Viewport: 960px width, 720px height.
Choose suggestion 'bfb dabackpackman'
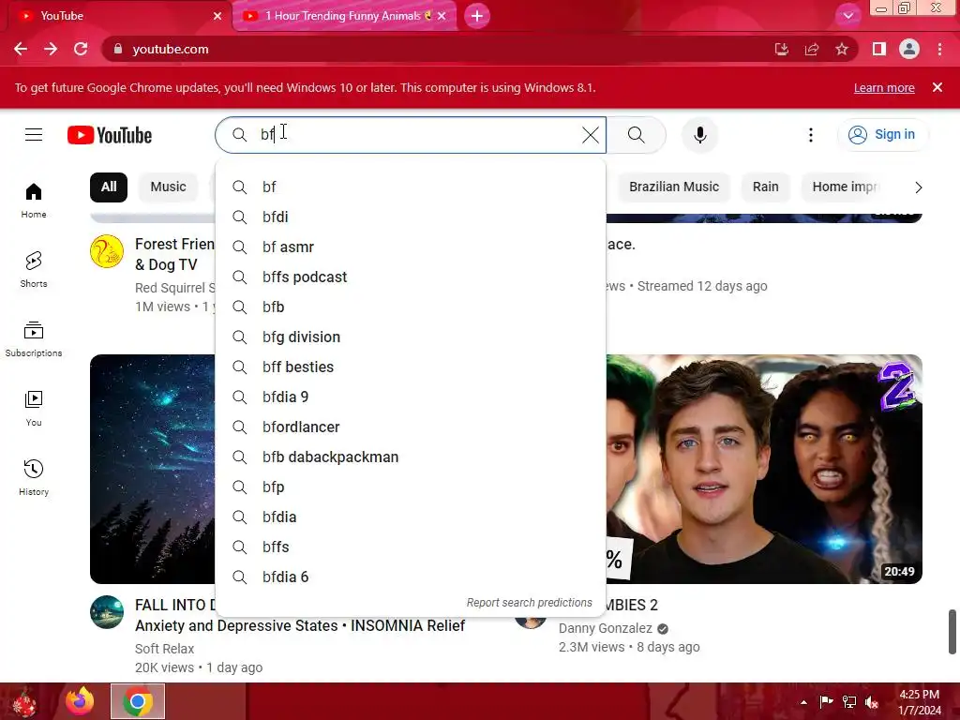click(411, 457)
